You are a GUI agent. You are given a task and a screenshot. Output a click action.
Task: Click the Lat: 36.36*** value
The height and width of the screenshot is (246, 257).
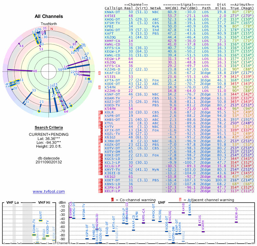coord(49,139)
